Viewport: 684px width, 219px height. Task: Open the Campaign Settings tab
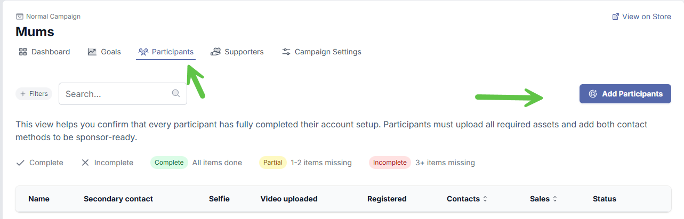[327, 52]
